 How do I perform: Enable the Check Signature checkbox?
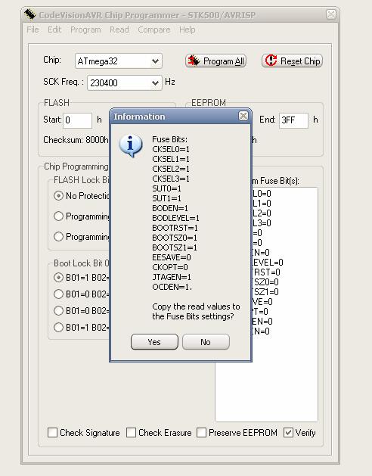click(x=52, y=432)
